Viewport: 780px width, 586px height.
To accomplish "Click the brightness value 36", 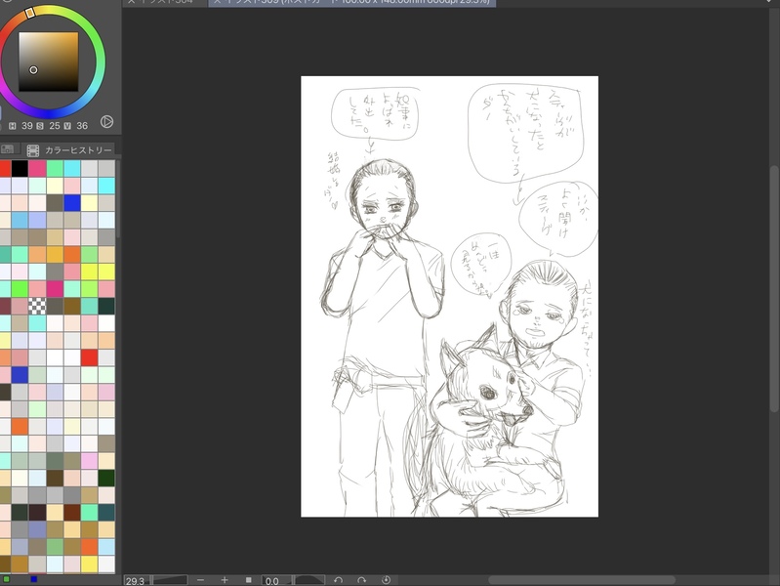I will click(82, 126).
